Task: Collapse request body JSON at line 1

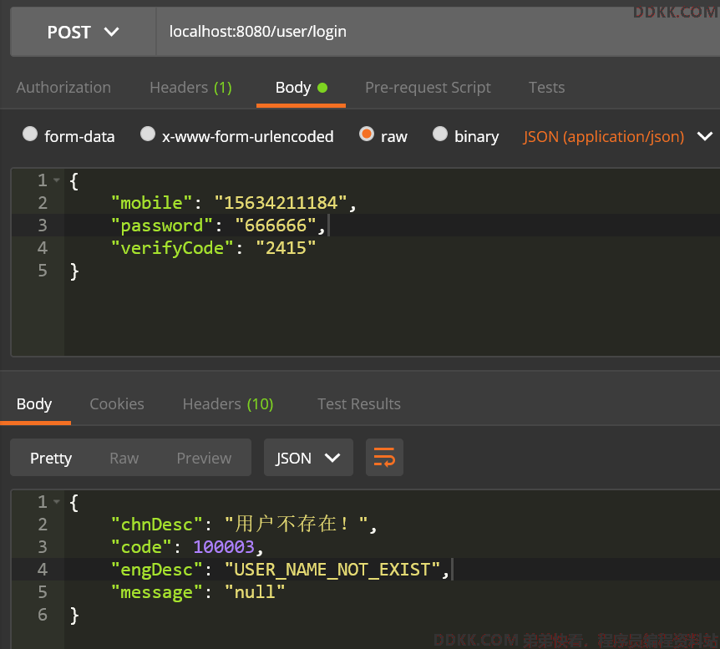Action: (56, 180)
